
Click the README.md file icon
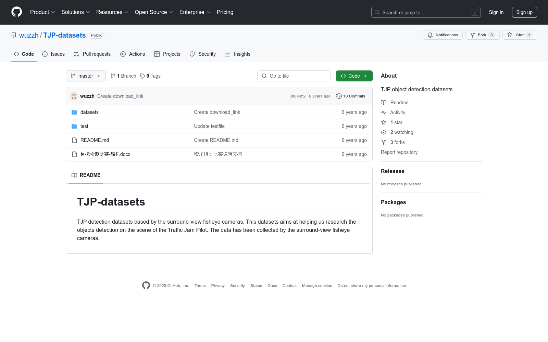pyautogui.click(x=74, y=140)
